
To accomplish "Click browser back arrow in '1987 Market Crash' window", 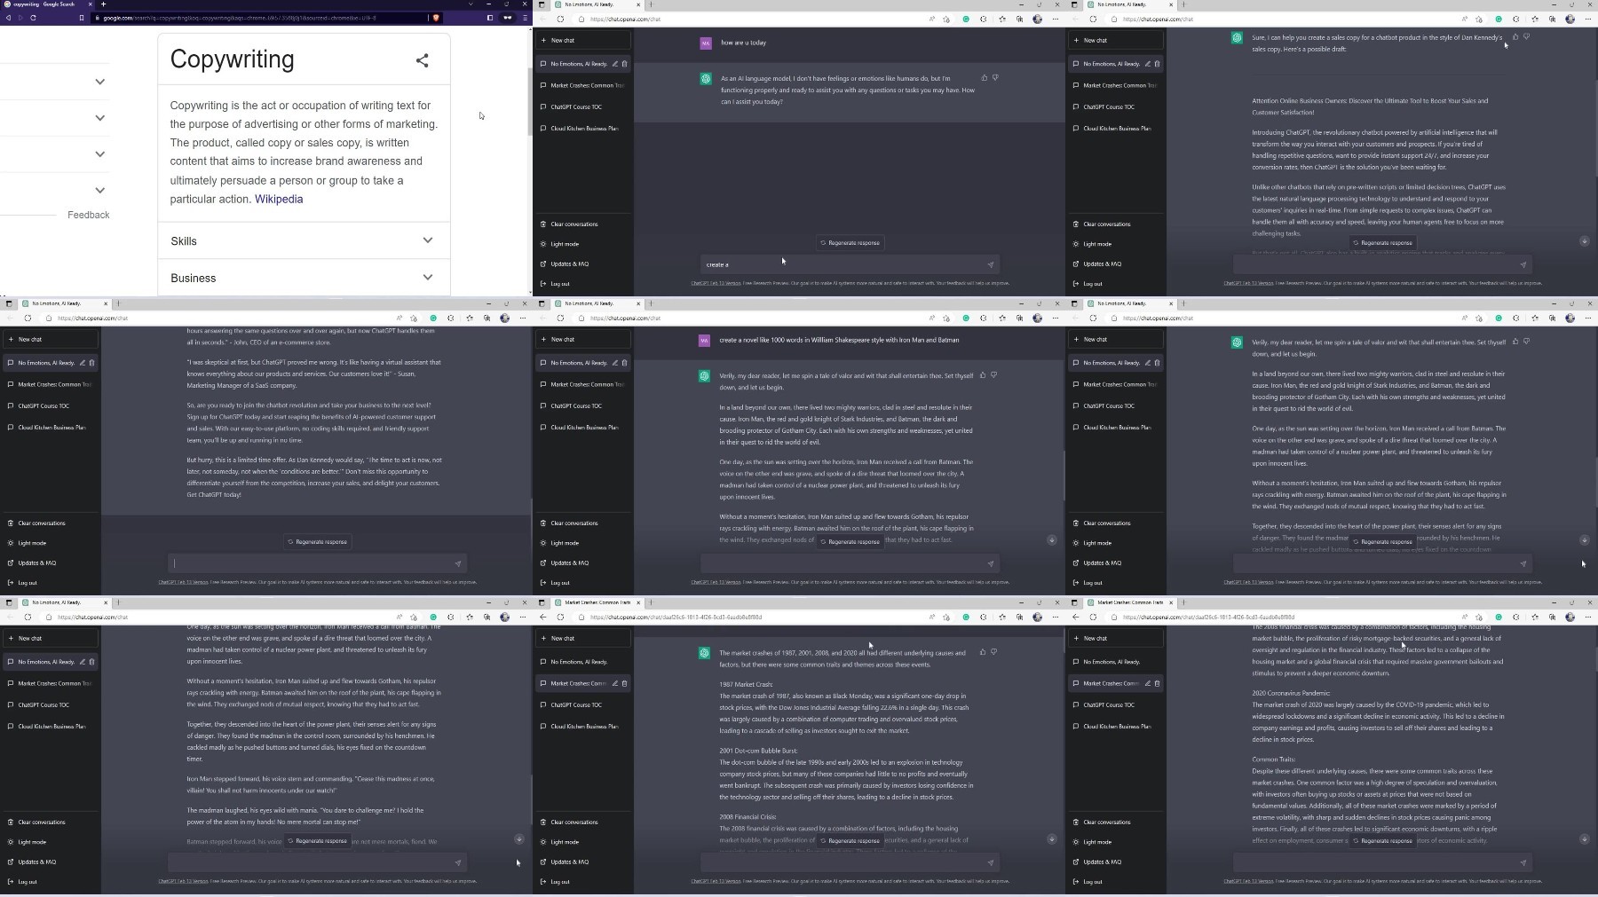I will click(x=543, y=617).
